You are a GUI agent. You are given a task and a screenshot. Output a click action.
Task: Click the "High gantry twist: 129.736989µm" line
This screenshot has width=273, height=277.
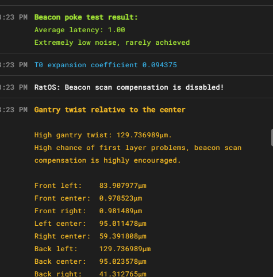pyautogui.click(x=103, y=135)
